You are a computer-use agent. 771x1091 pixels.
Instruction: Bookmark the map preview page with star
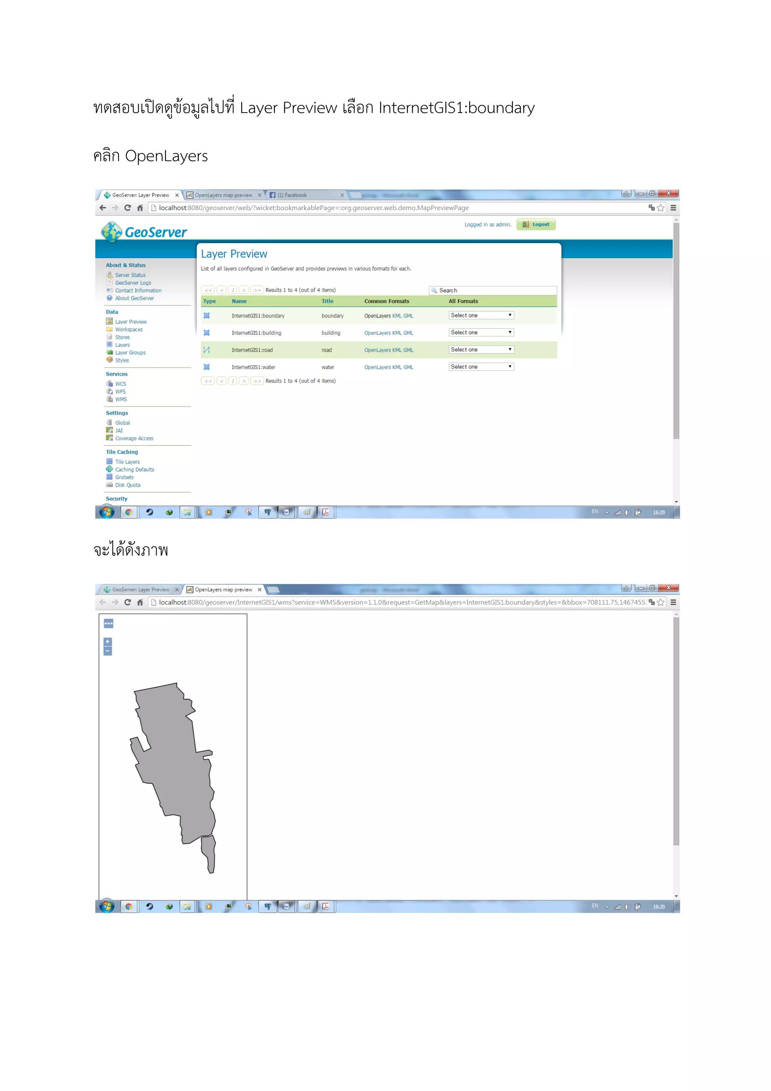pyautogui.click(x=660, y=602)
